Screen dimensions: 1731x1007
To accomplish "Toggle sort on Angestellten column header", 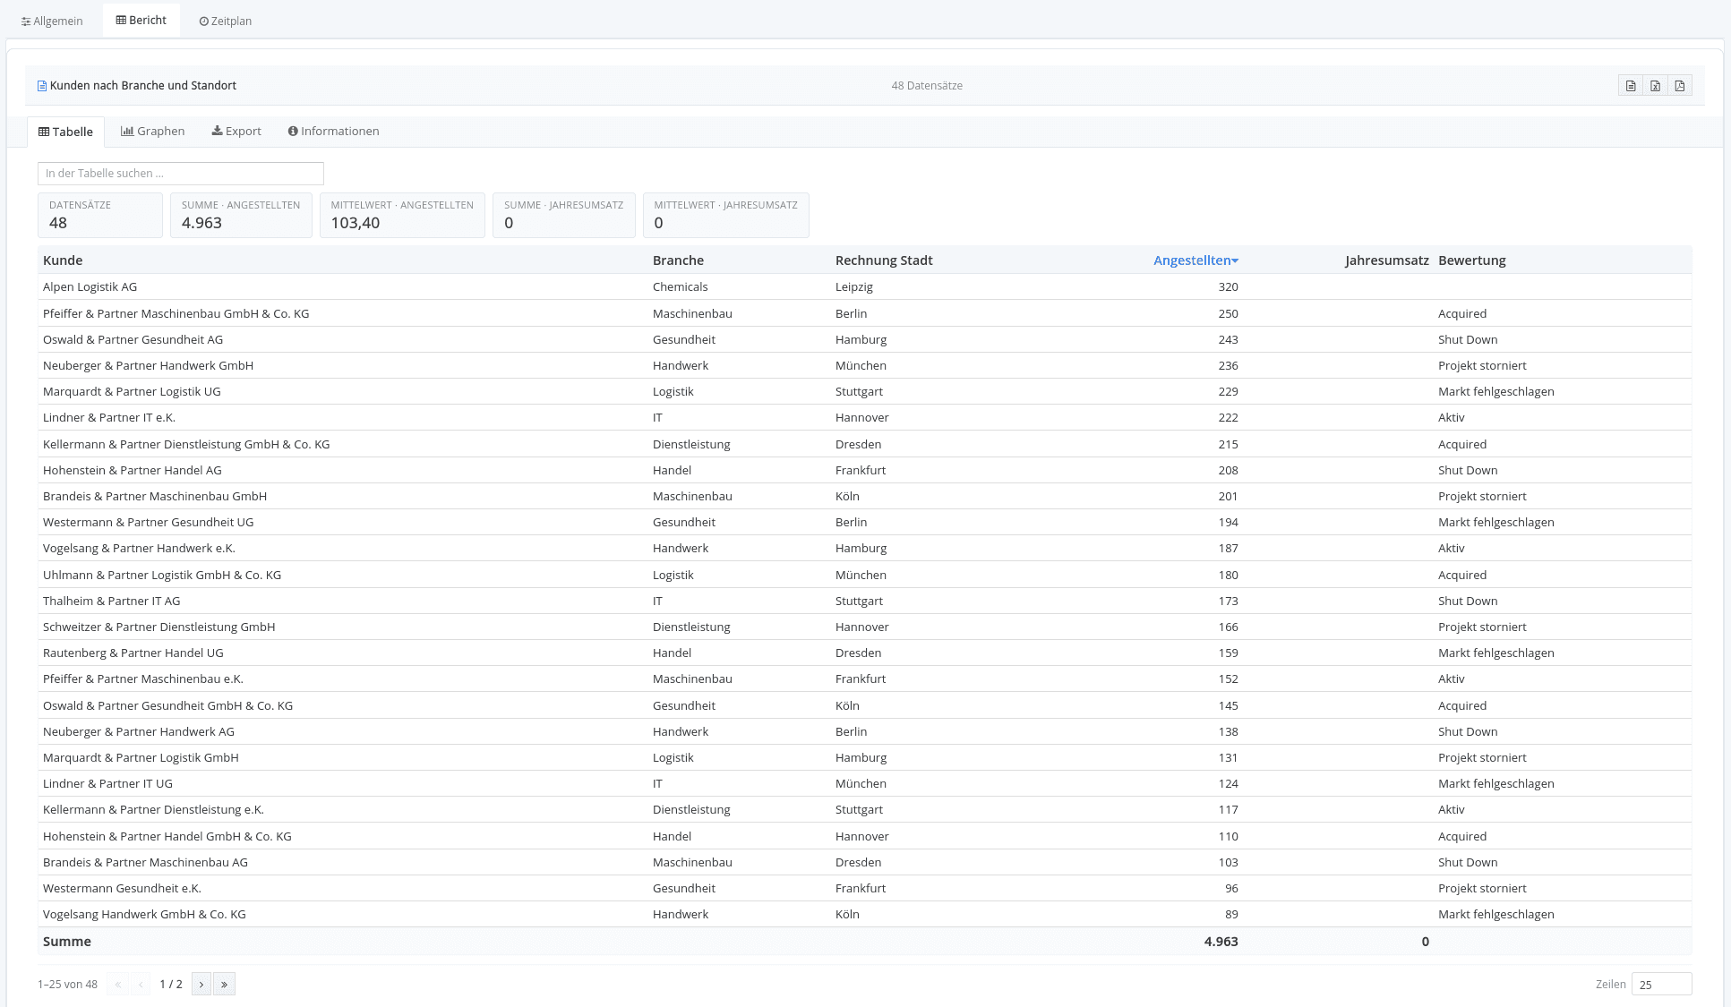I will pyautogui.click(x=1195, y=260).
